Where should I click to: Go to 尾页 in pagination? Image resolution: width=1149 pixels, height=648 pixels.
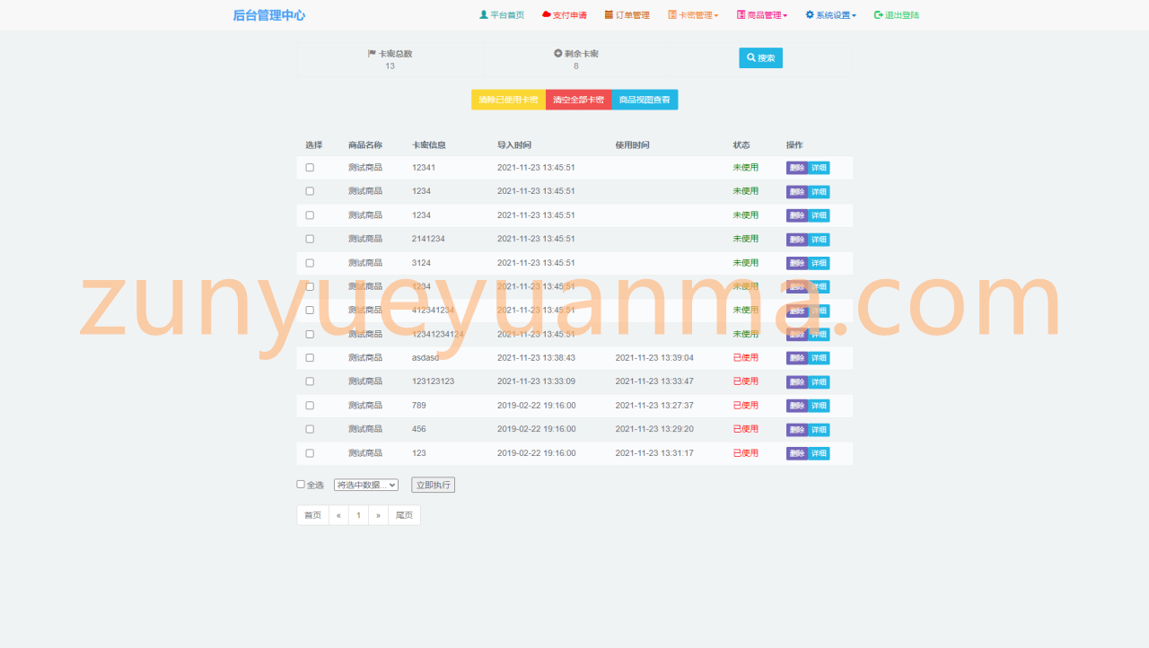click(x=404, y=515)
